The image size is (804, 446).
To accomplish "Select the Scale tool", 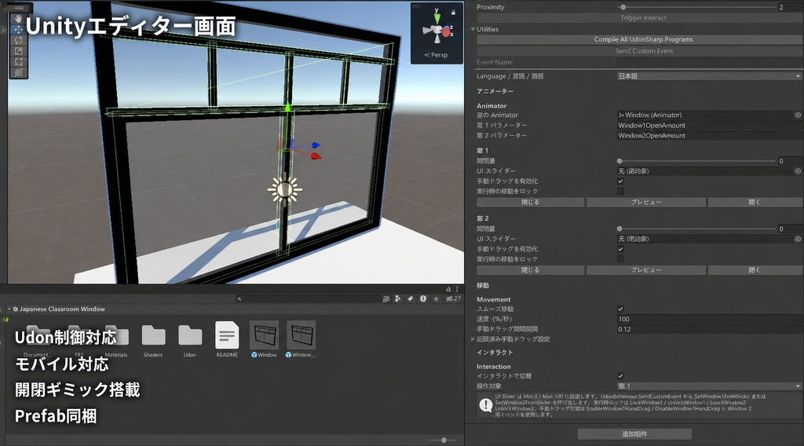I will point(19,51).
